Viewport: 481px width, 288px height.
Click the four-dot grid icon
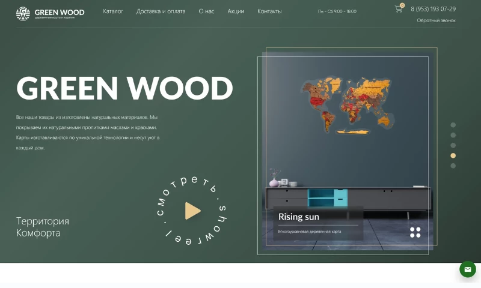click(415, 232)
